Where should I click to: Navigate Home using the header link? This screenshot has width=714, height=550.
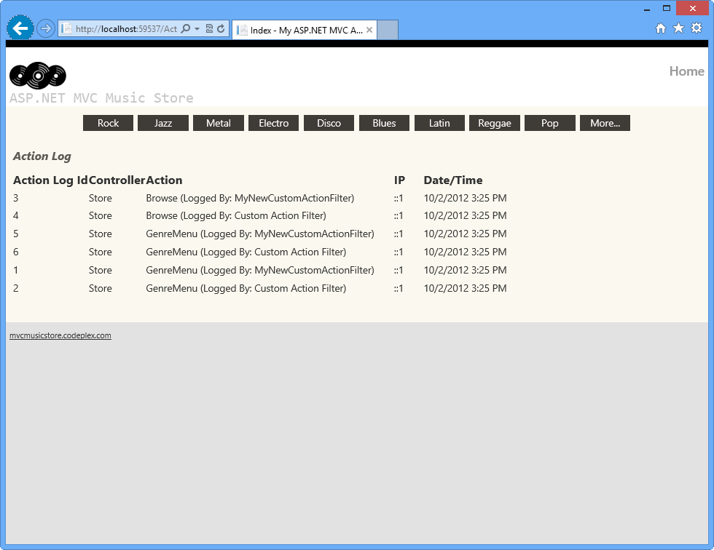(x=686, y=71)
